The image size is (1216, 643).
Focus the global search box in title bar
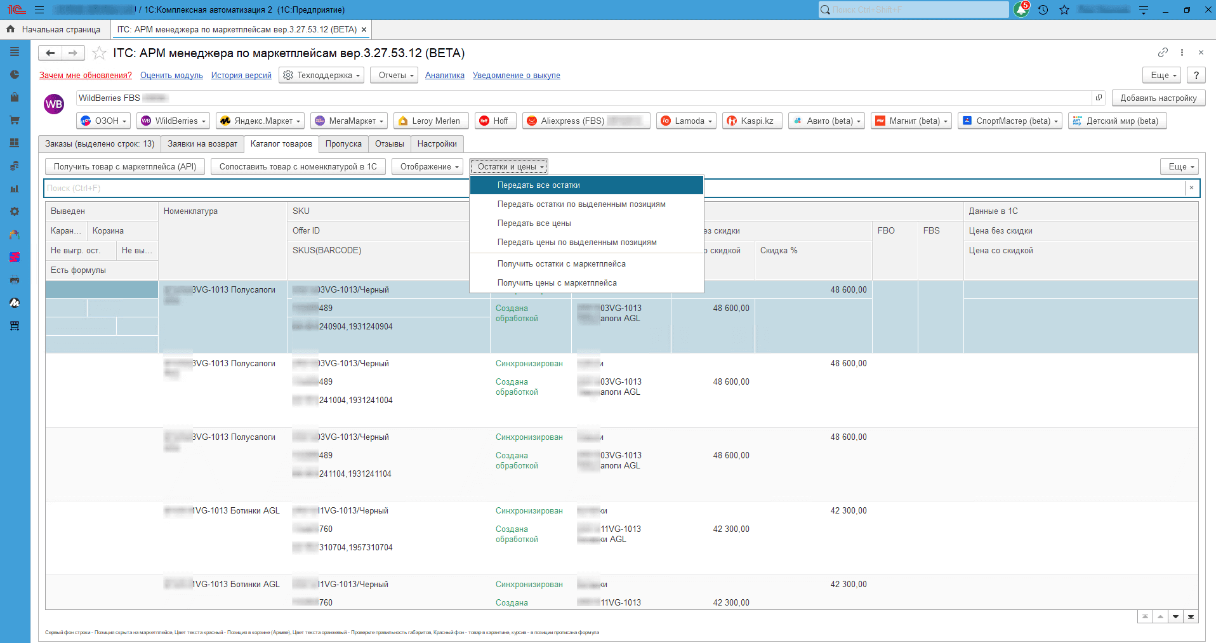point(913,10)
